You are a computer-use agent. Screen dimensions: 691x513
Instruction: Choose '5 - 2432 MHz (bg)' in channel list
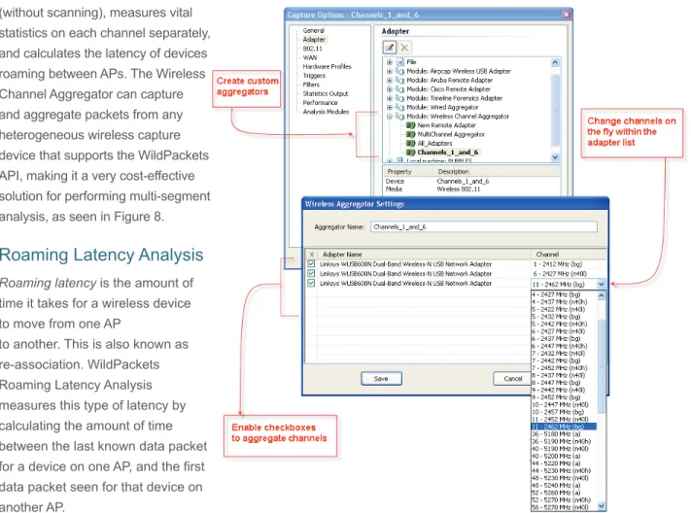564,317
